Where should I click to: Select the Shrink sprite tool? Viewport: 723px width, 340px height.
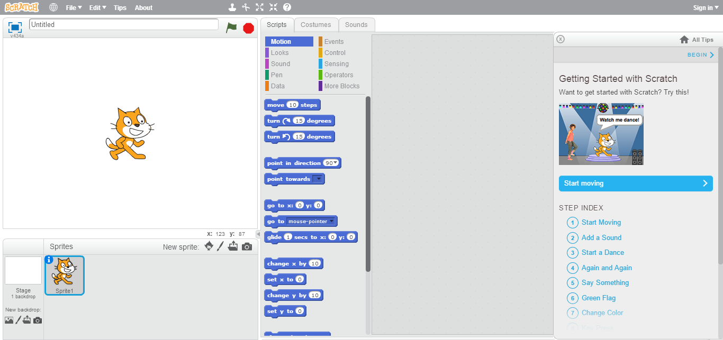click(273, 7)
